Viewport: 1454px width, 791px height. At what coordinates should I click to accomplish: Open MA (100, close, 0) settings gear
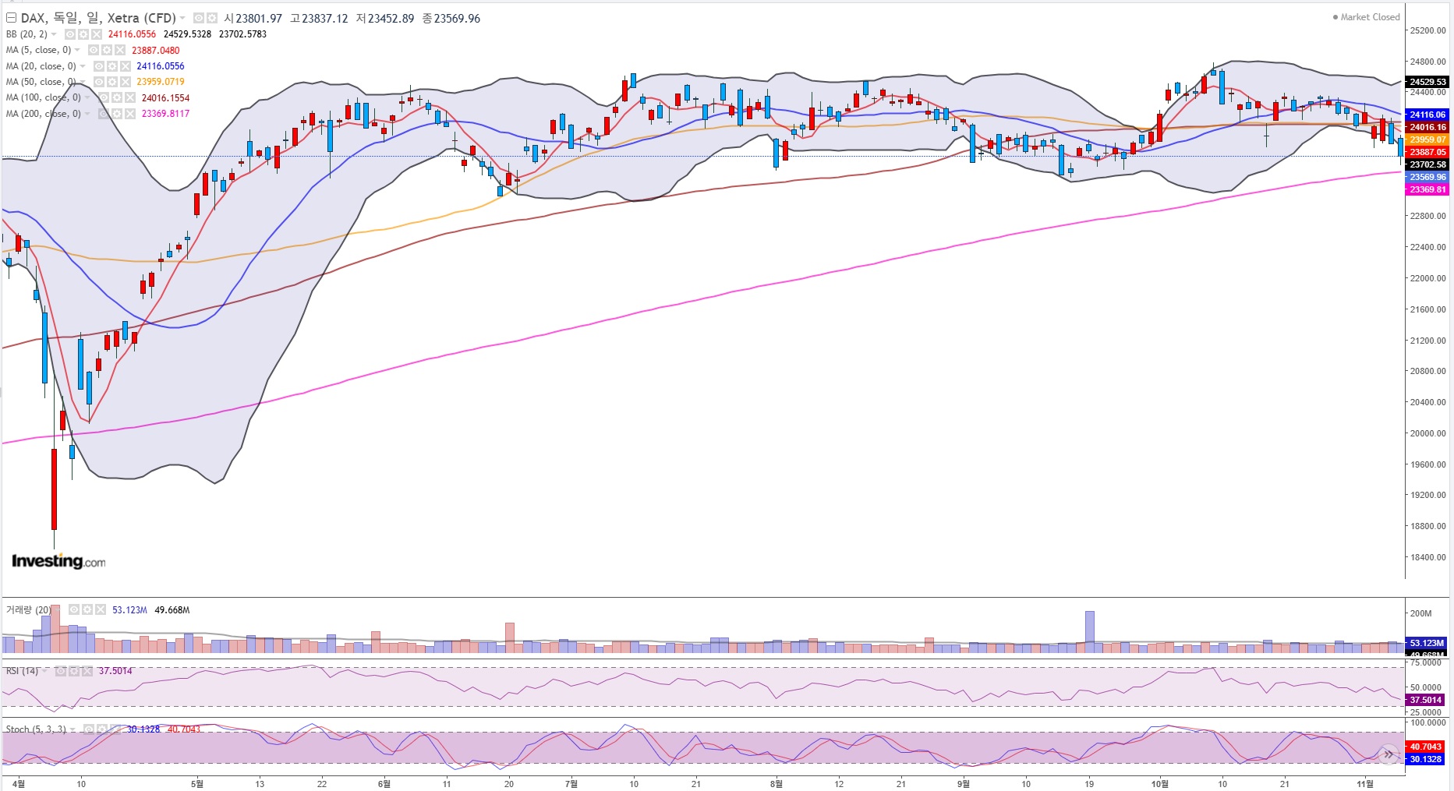(116, 97)
